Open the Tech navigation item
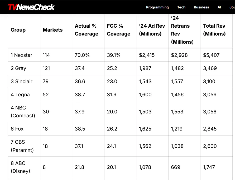The image size is (235, 180). tap(181, 7)
